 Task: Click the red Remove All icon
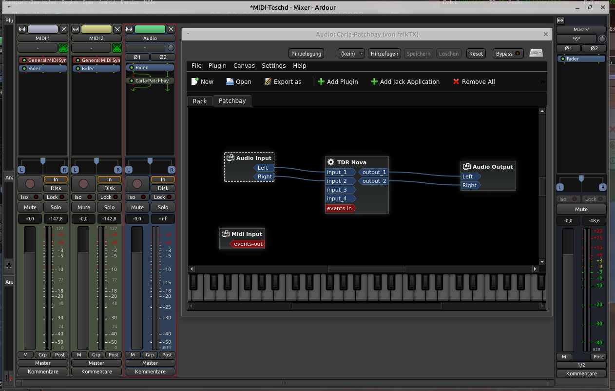pos(456,81)
